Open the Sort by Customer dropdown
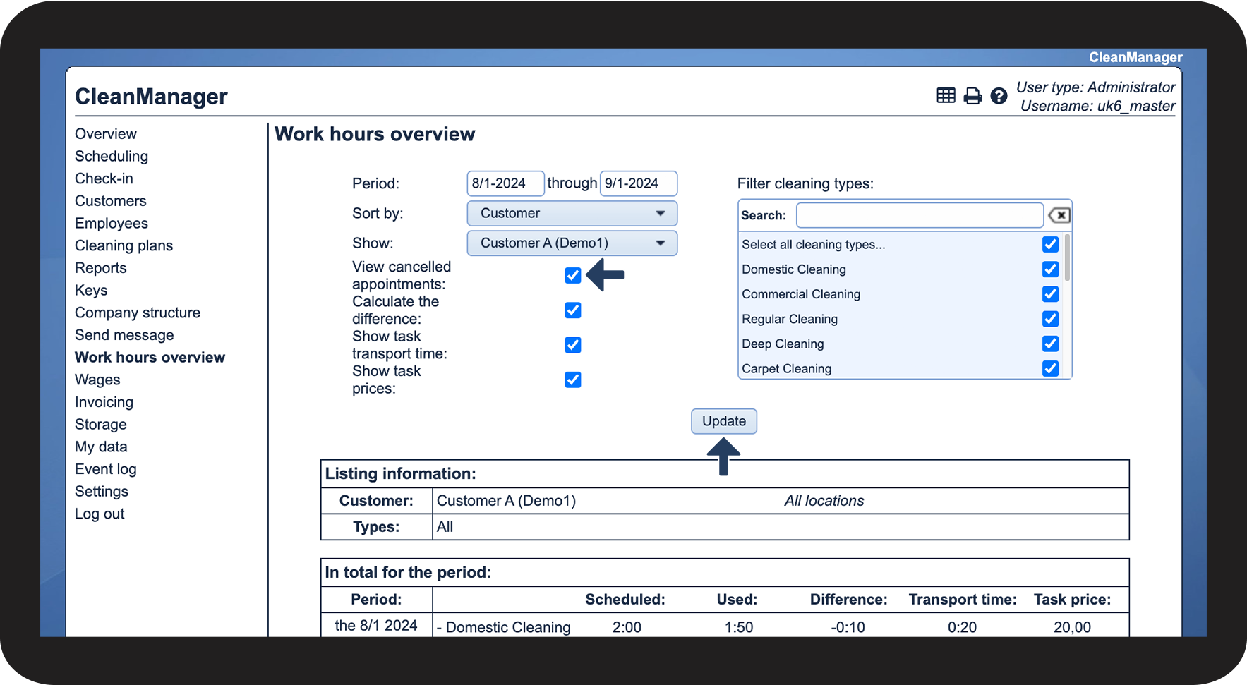The height and width of the screenshot is (685, 1247). click(572, 214)
